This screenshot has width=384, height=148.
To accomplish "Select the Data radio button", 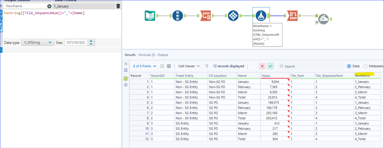I will 349,66.
